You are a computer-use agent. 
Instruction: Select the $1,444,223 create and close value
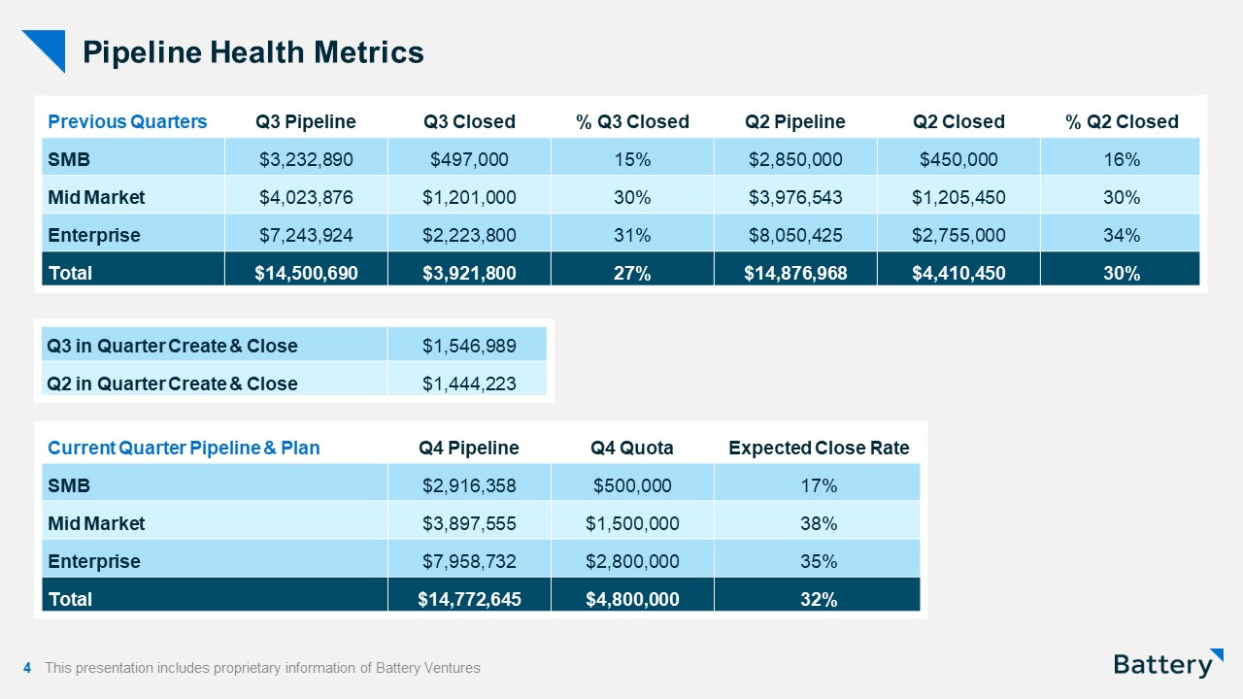[x=469, y=383]
